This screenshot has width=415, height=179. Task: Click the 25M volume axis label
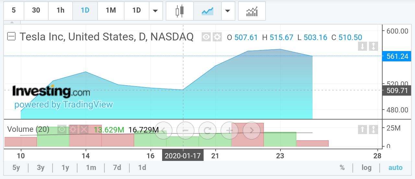tap(394, 128)
